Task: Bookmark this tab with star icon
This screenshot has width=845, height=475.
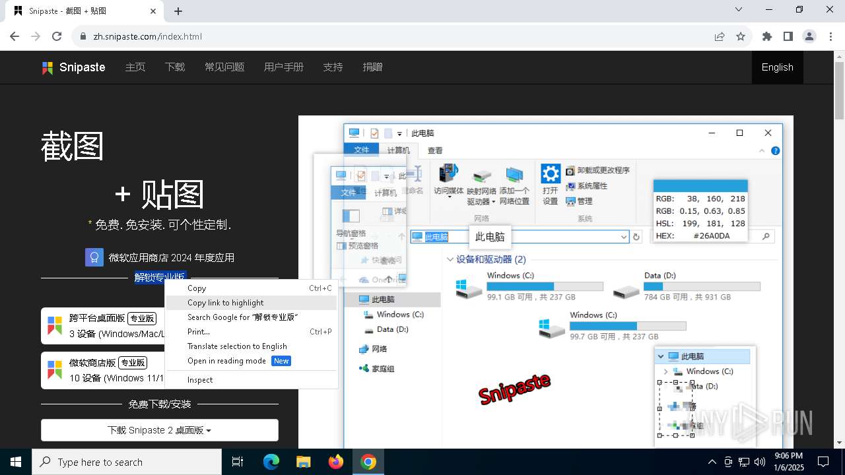Action: tap(741, 36)
